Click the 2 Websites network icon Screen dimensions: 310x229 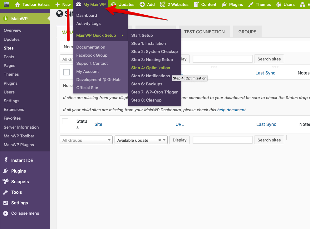[x=163, y=4]
